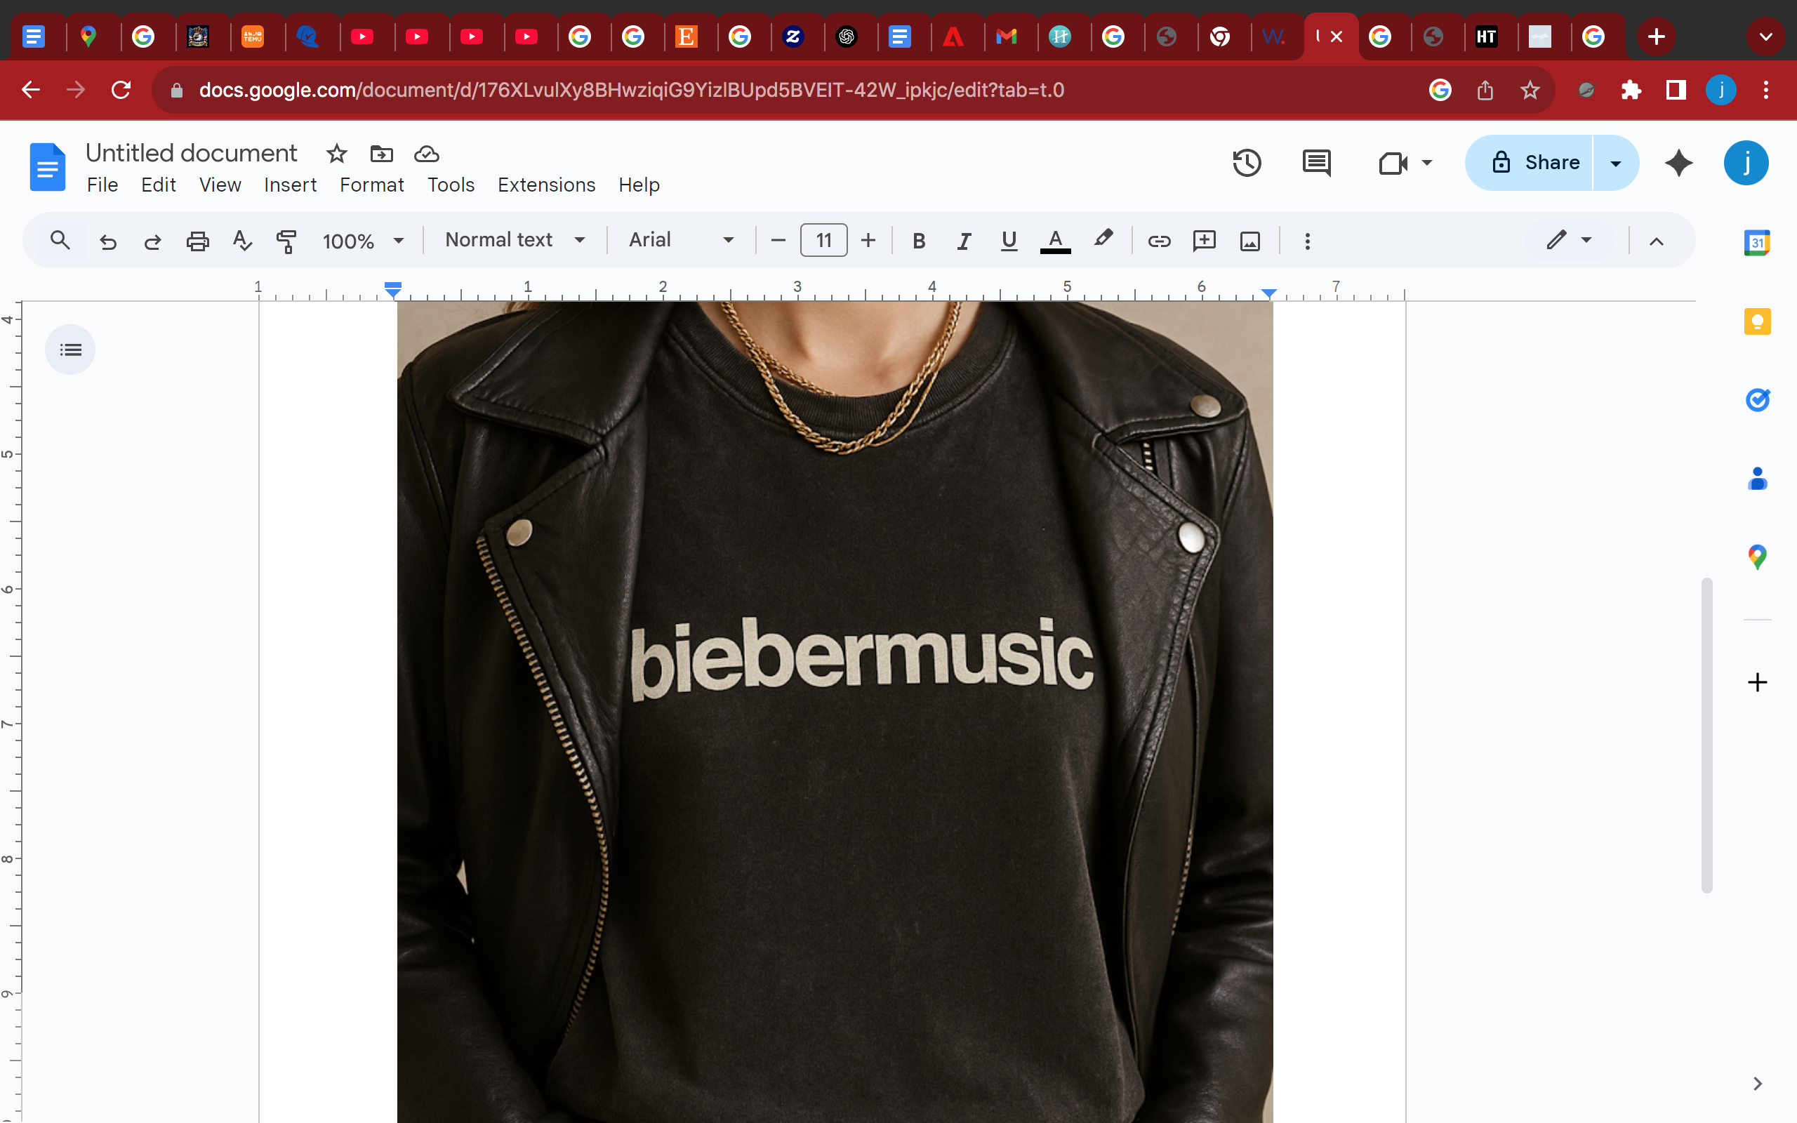Click the vertical document scrollbar

click(1706, 735)
